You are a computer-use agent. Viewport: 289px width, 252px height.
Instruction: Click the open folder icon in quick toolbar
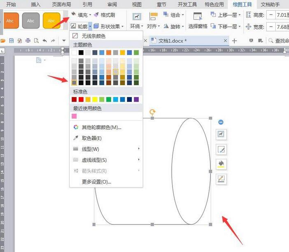click(3, 40)
